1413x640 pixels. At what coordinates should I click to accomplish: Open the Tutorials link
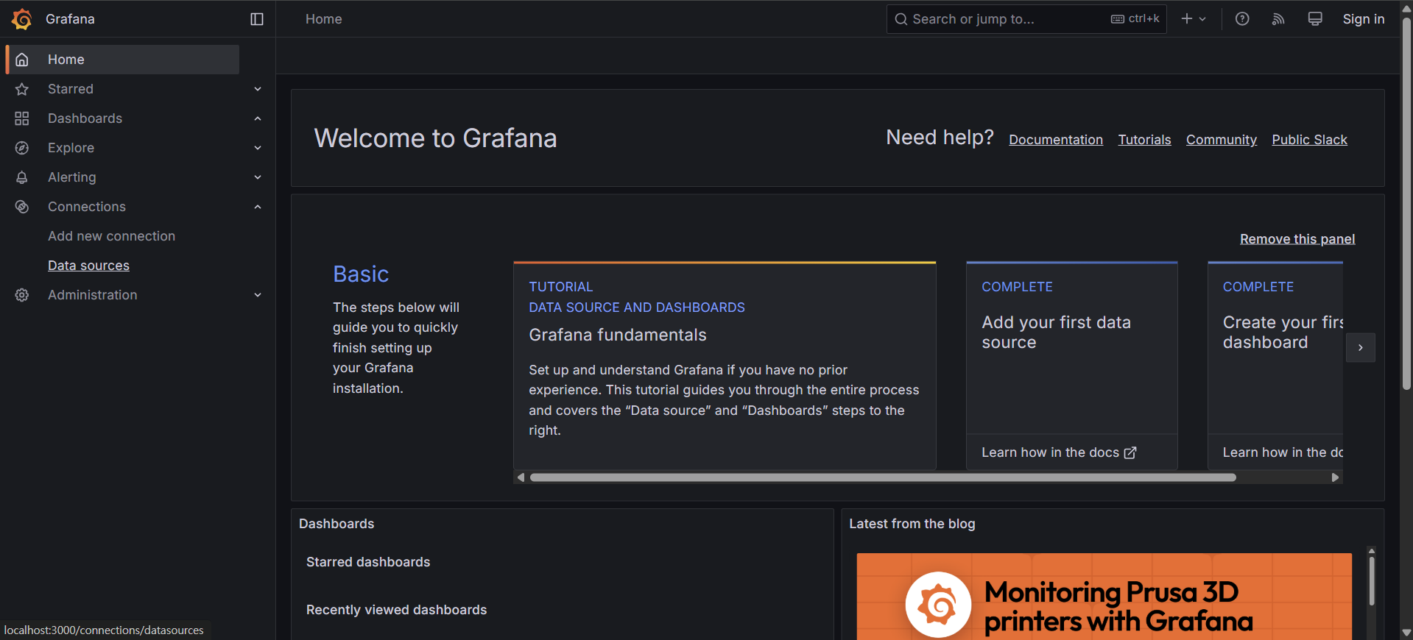click(x=1144, y=140)
